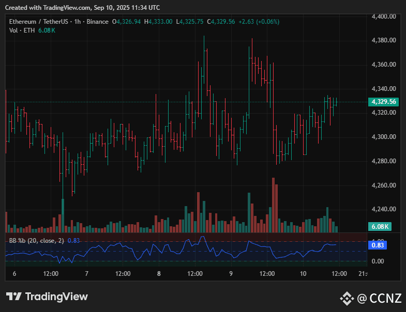Select the Ethereum / TetherUS symbol title
406x312 pixels.
(39, 22)
